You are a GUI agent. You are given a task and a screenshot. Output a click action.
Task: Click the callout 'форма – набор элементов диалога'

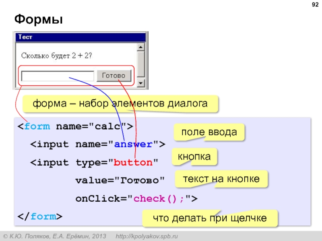120,104
